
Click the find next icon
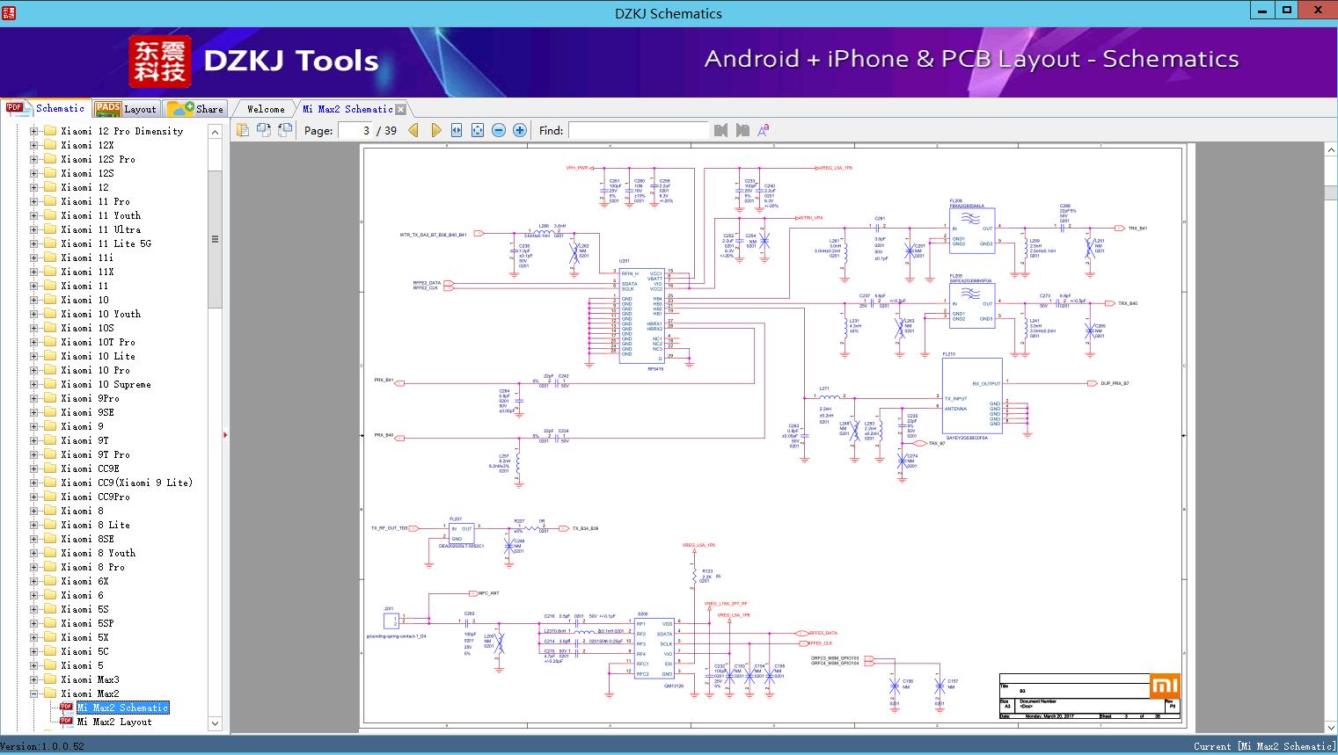(x=742, y=130)
